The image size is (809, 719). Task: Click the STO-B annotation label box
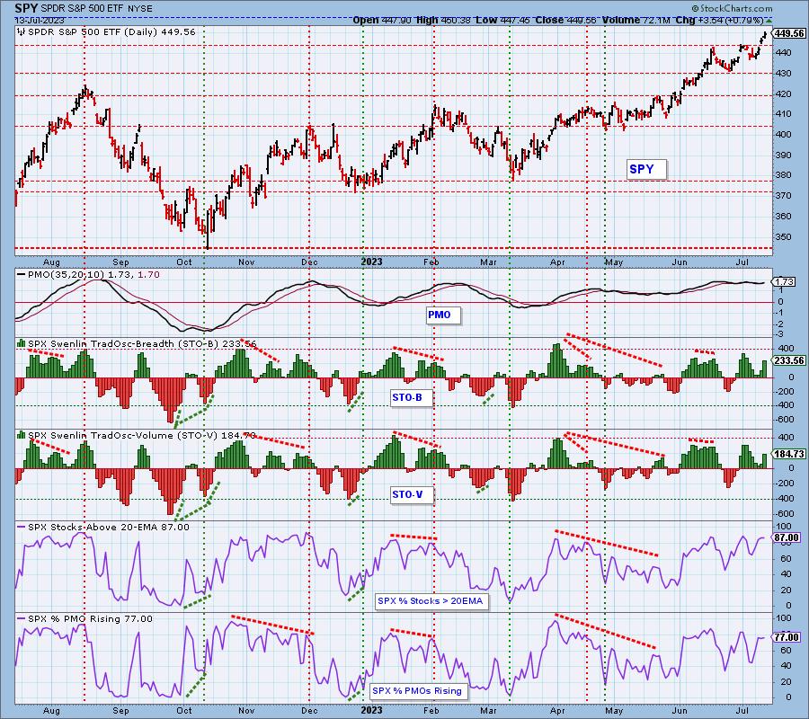point(411,397)
